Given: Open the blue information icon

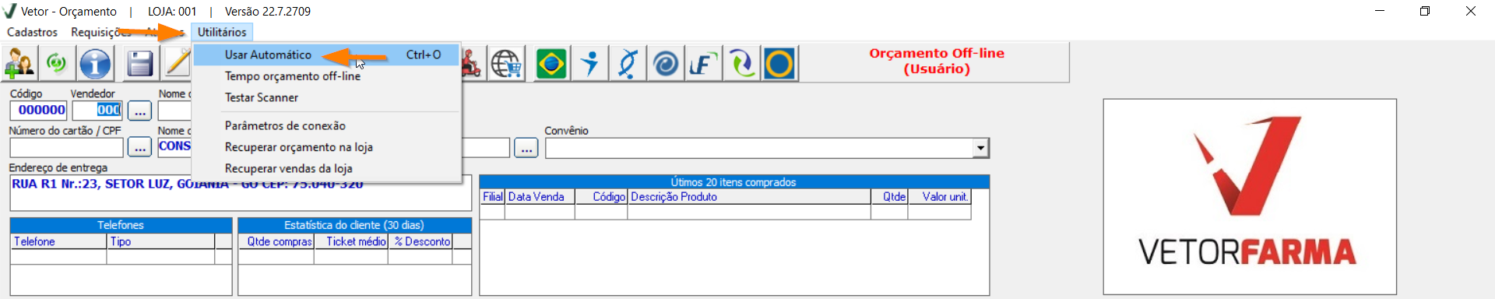Looking at the screenshot, I should [x=96, y=63].
